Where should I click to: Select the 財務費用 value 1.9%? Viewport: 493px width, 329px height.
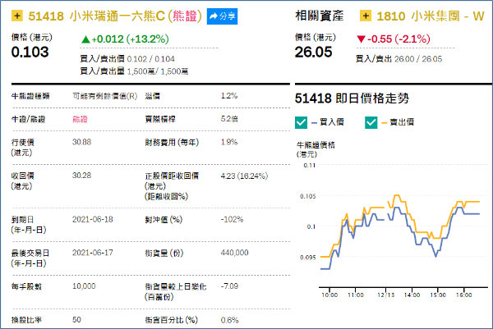point(229,142)
